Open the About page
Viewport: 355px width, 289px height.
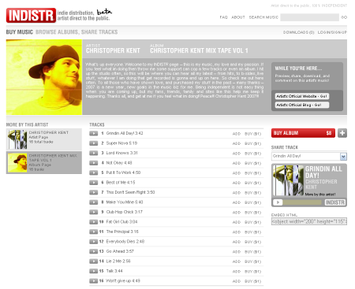tap(238, 17)
